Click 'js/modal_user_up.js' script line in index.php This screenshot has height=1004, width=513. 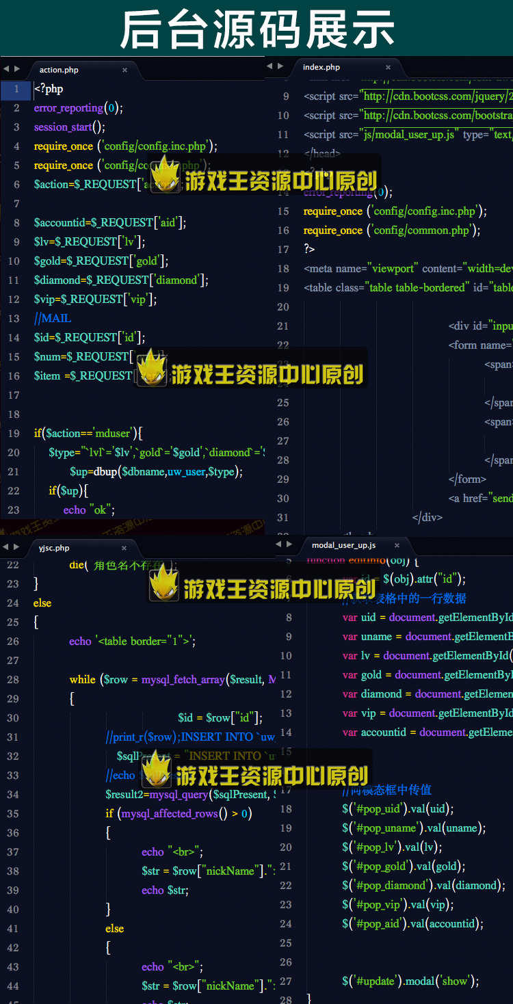pyautogui.click(x=408, y=135)
